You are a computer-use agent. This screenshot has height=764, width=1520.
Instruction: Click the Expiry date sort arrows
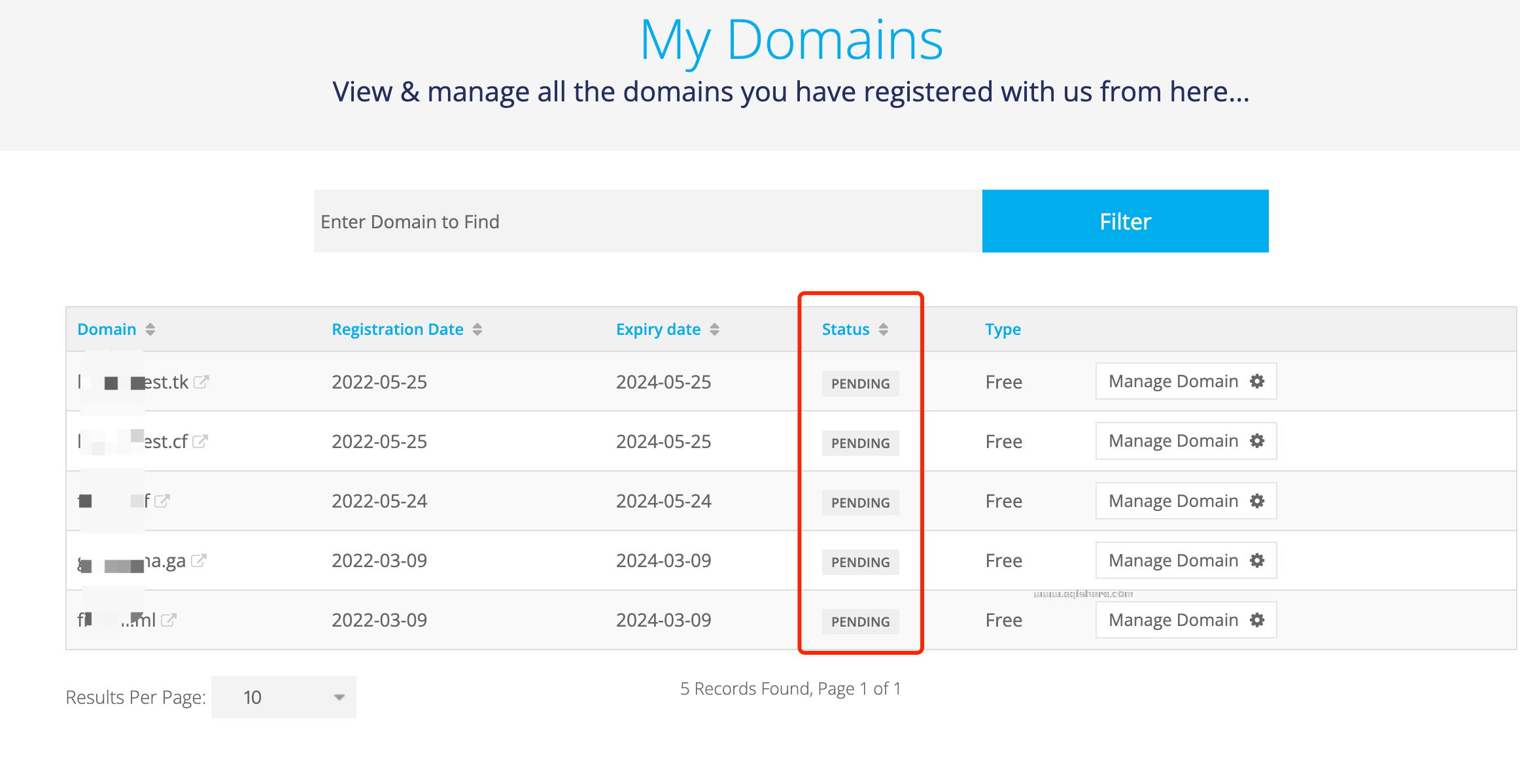point(714,330)
